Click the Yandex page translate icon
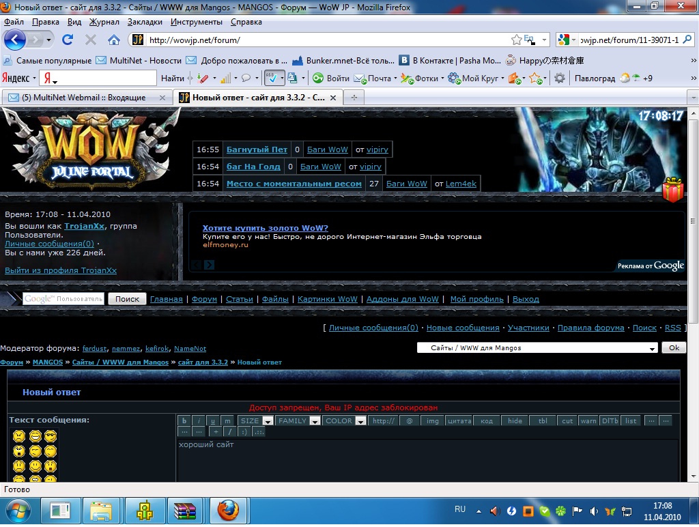The height and width of the screenshot is (527, 699). [292, 79]
